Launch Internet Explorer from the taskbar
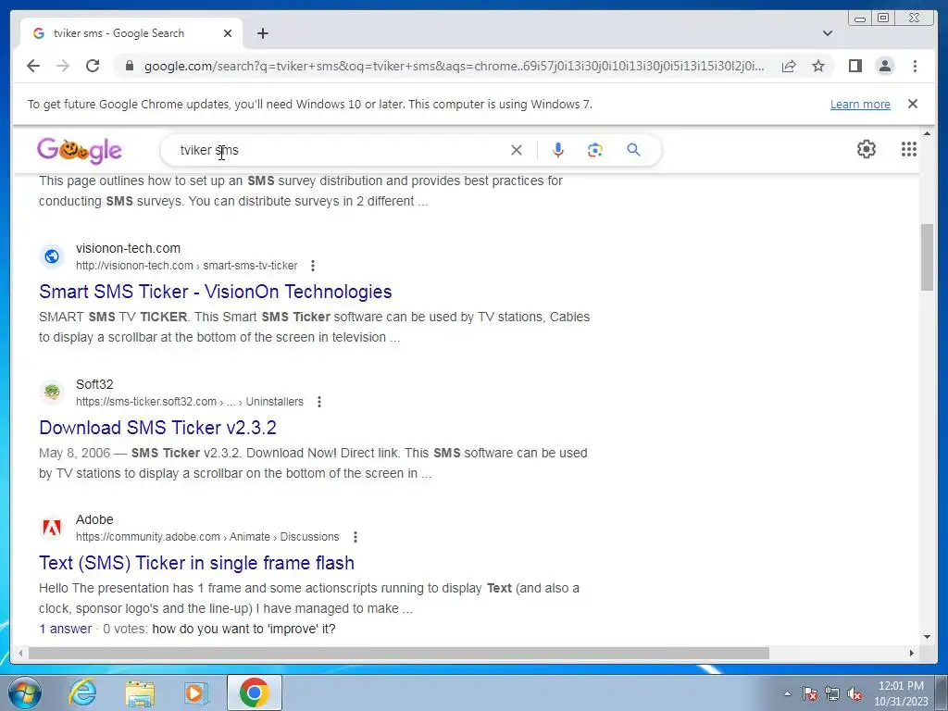 click(82, 692)
